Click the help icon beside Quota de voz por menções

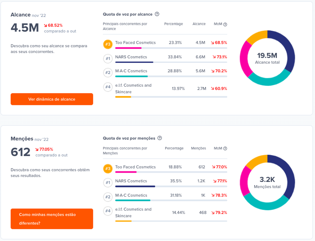tap(160, 138)
